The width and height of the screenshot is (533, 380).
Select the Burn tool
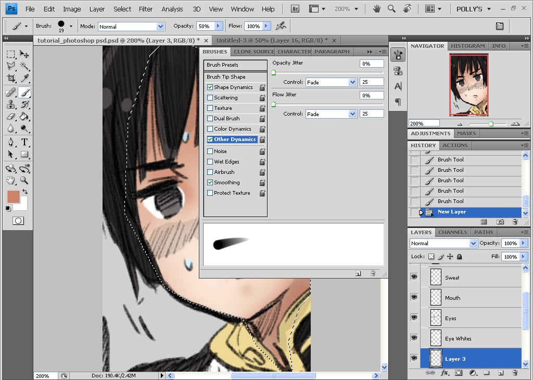tap(24, 129)
